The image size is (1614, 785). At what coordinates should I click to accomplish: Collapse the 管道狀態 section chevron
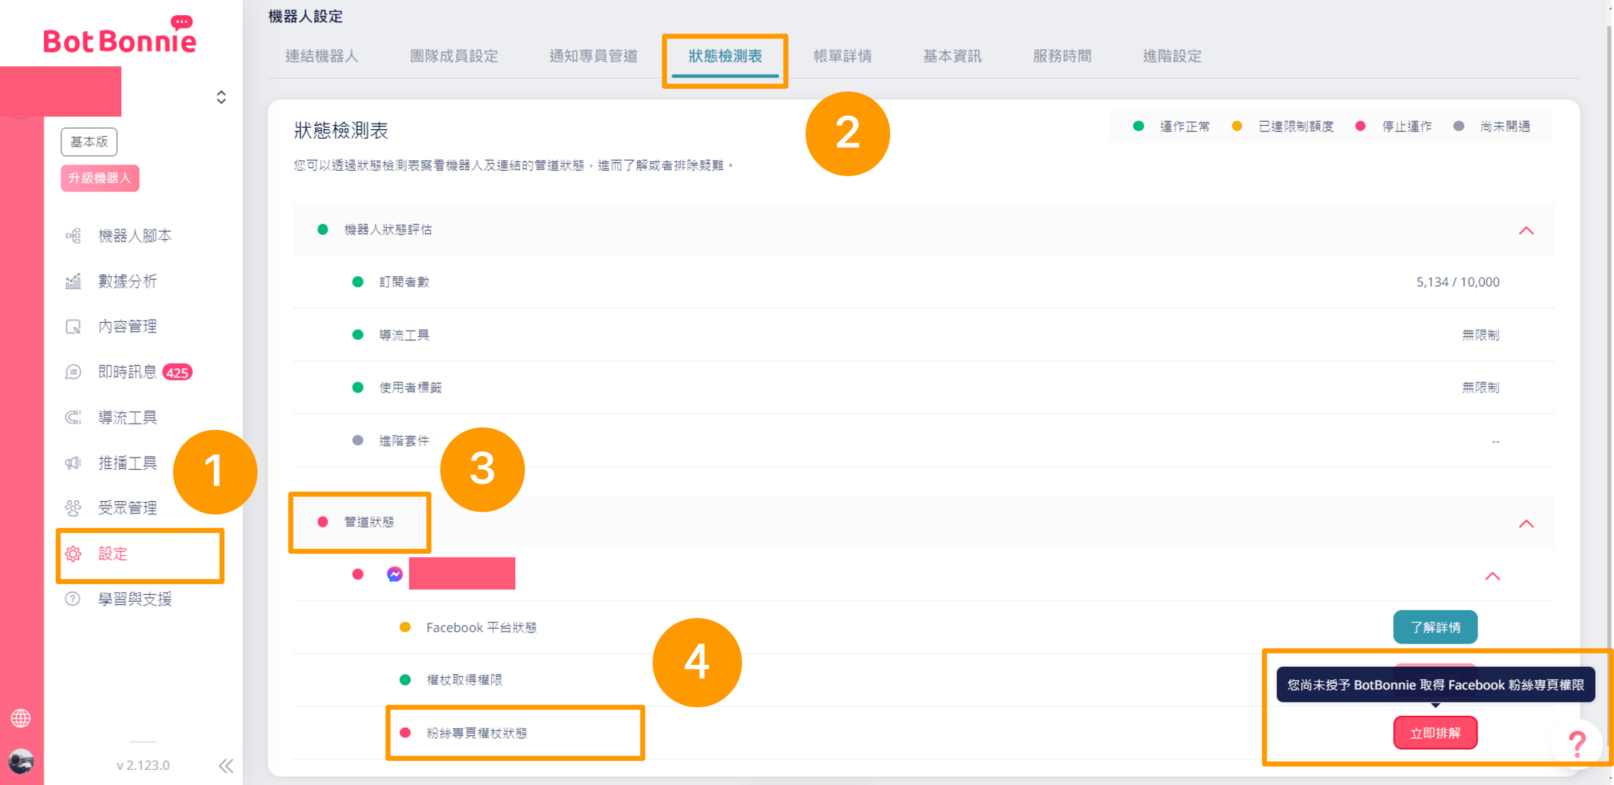click(1526, 524)
